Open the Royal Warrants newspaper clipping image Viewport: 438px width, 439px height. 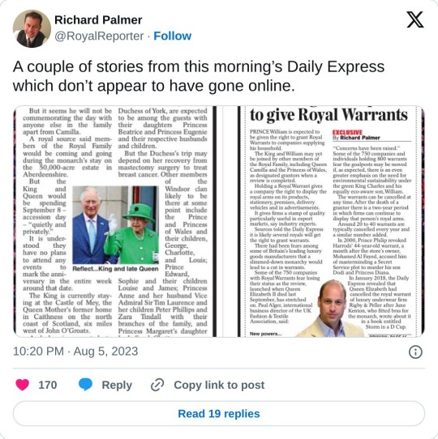(331, 221)
